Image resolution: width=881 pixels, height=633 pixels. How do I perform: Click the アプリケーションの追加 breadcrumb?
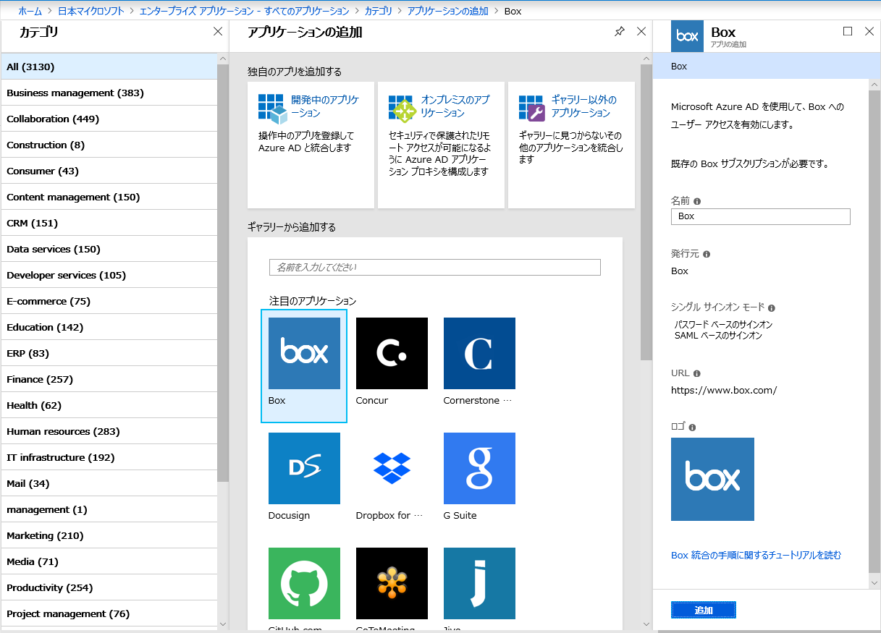[x=448, y=11]
